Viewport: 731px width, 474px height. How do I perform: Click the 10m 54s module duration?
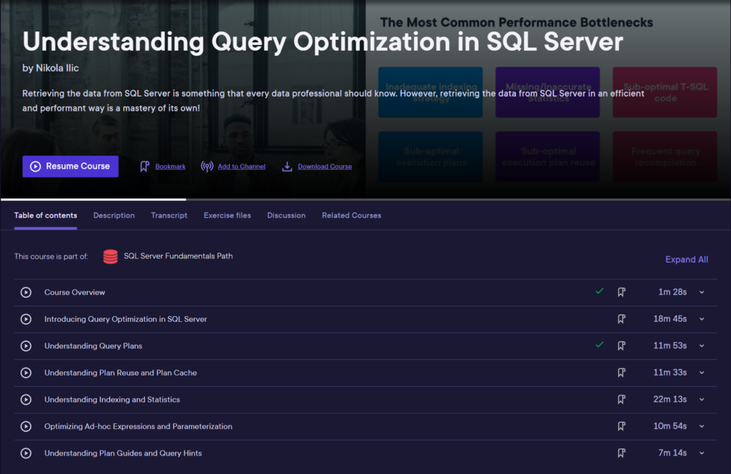click(670, 426)
